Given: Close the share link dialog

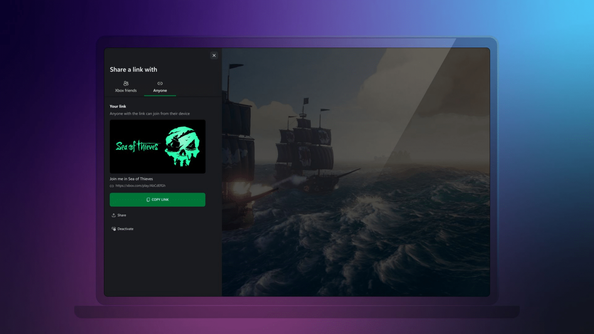Looking at the screenshot, I should pos(214,55).
